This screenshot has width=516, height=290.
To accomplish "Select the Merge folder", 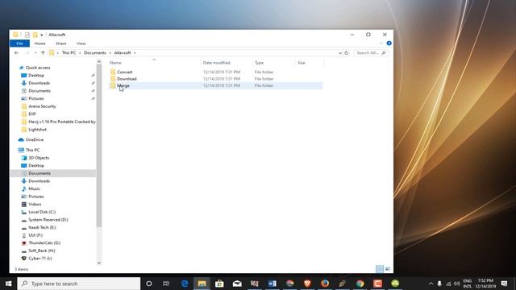I will 215,85.
